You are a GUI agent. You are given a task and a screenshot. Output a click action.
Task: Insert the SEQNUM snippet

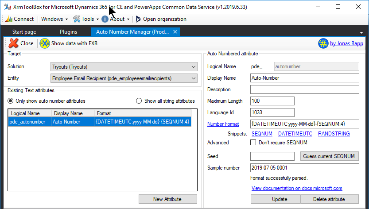click(262, 134)
